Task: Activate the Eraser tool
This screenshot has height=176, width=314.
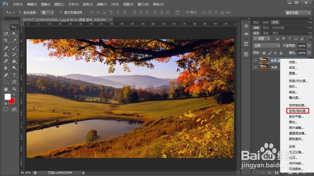Action: 6,61
